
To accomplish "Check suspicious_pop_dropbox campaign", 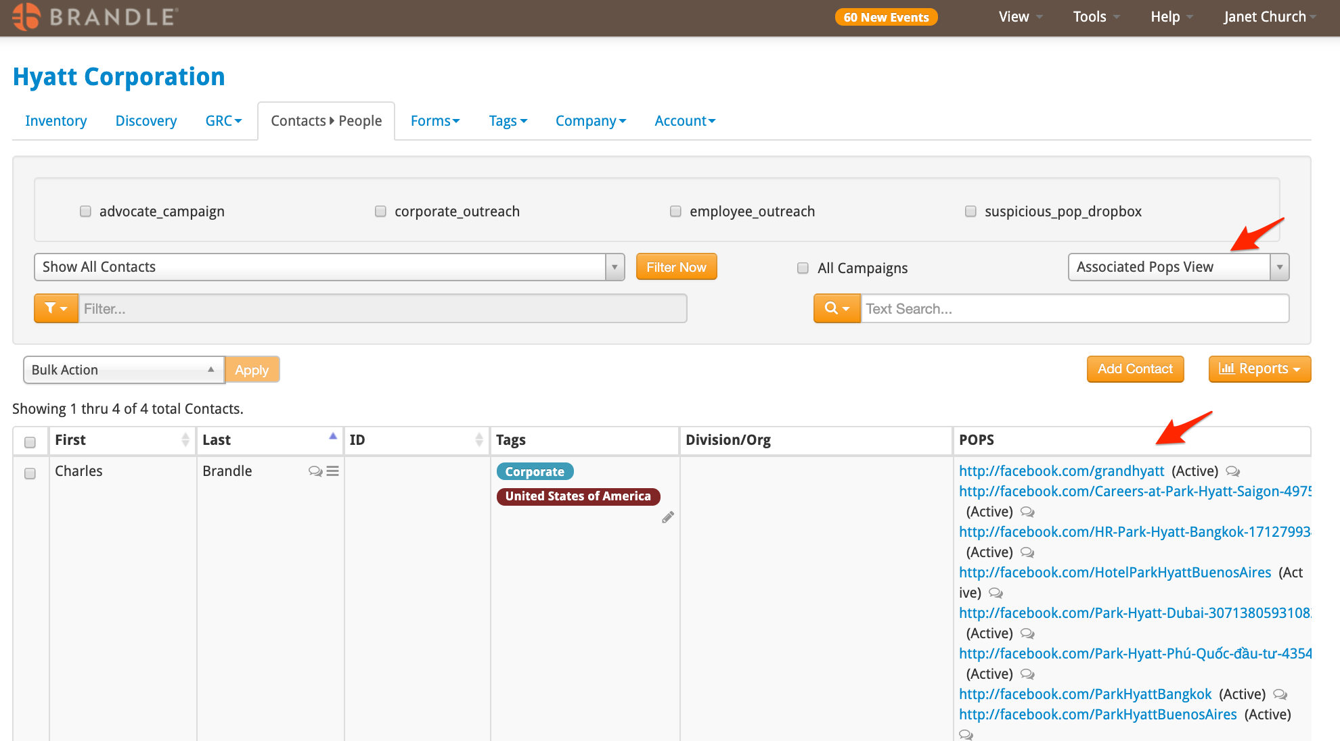I will pyautogui.click(x=970, y=212).
